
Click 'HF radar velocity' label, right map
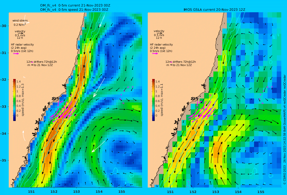(x=161, y=44)
